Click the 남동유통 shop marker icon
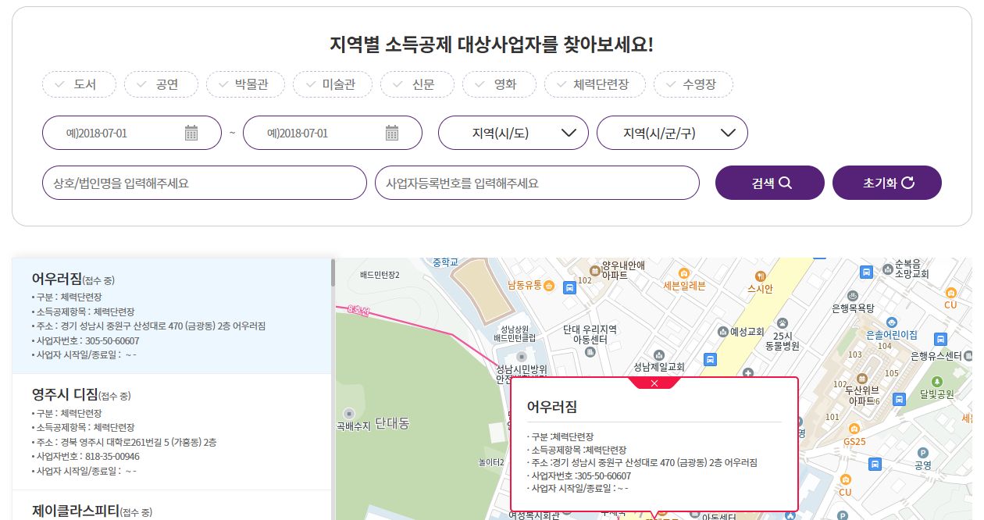984x520 pixels. 549,286
